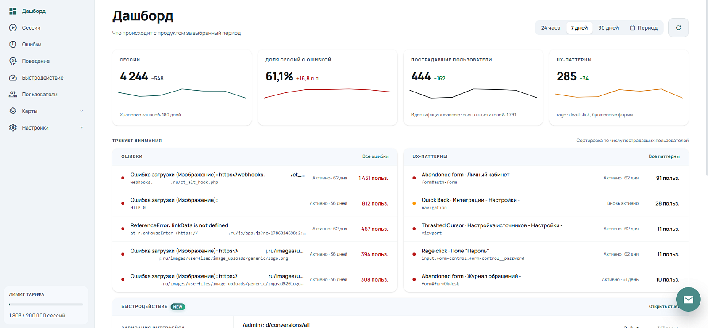Select the 30 дней period

pyautogui.click(x=608, y=28)
